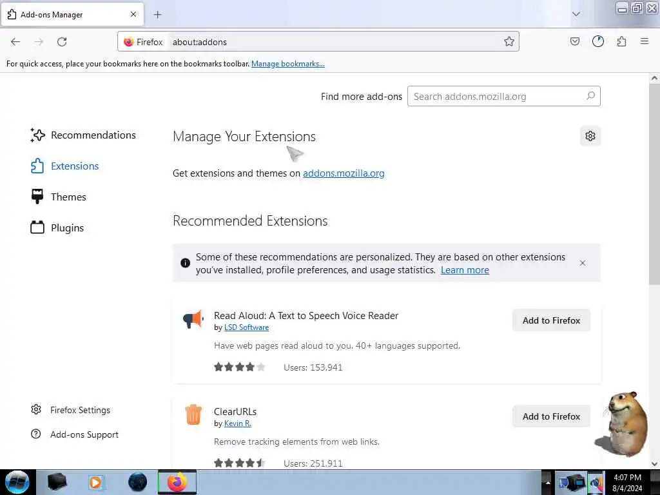Click the page scrollbar up arrow
This screenshot has width=660, height=495.
click(654, 78)
